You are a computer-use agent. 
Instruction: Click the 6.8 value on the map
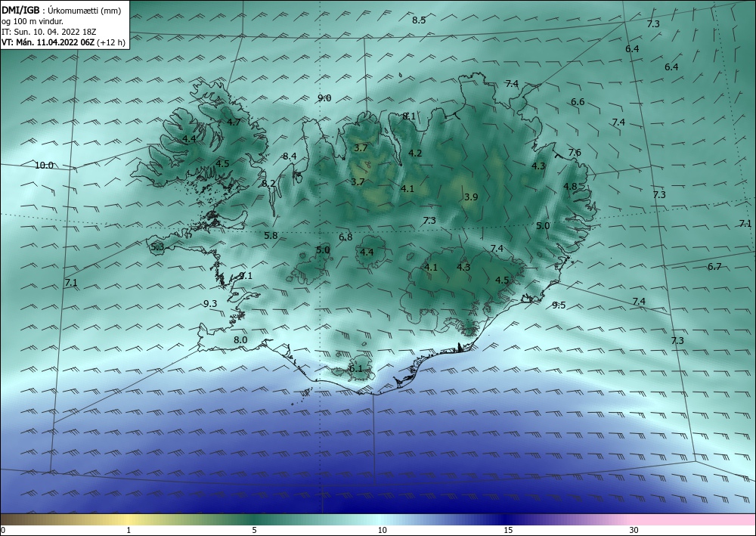point(345,237)
